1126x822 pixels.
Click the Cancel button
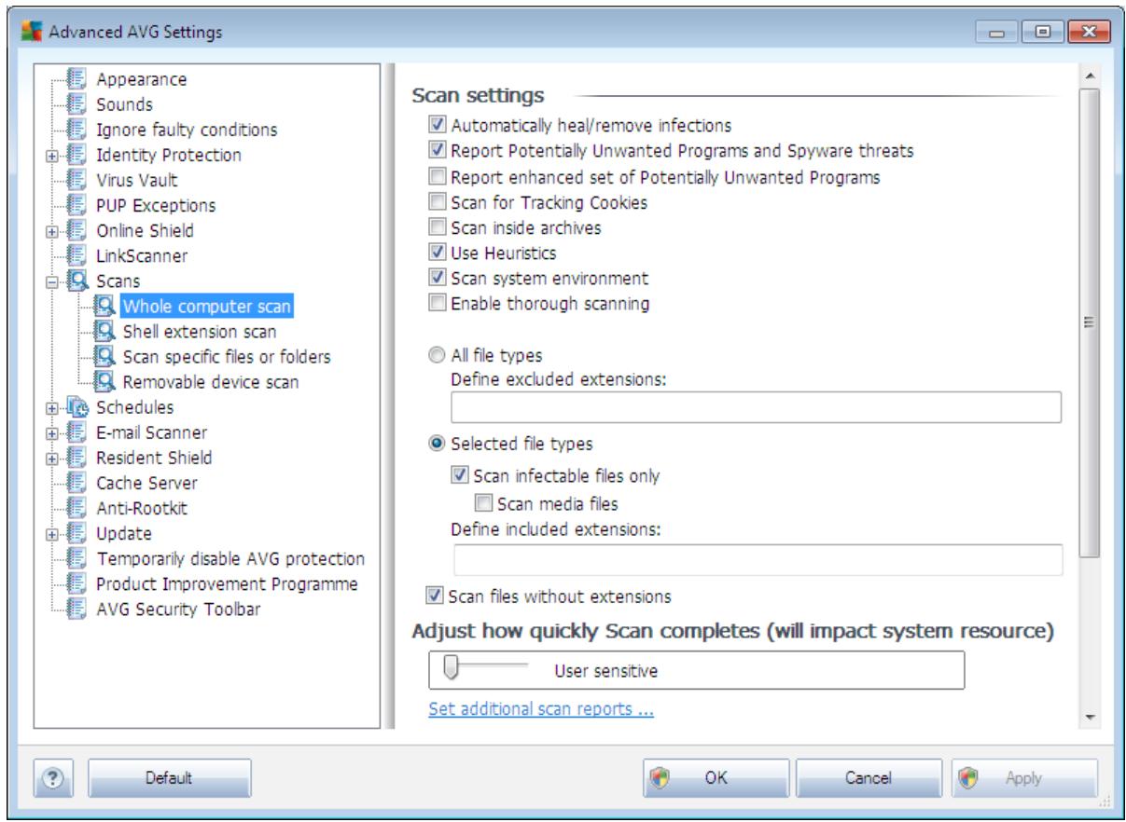(x=869, y=777)
